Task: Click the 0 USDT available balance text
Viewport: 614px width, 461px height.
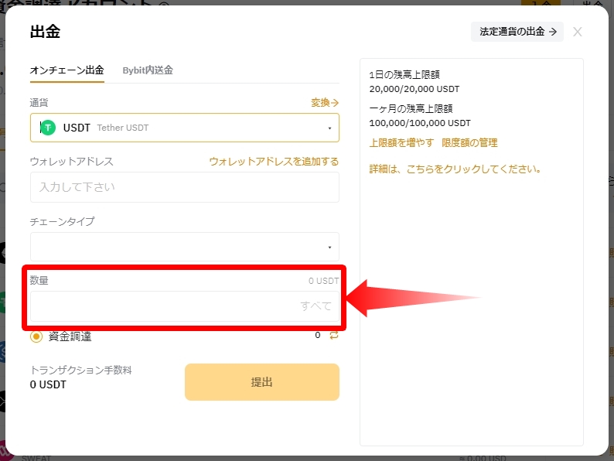Action: click(x=323, y=281)
